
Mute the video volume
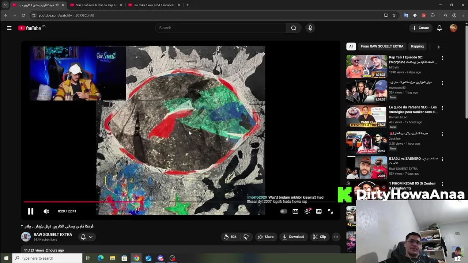pyautogui.click(x=46, y=211)
